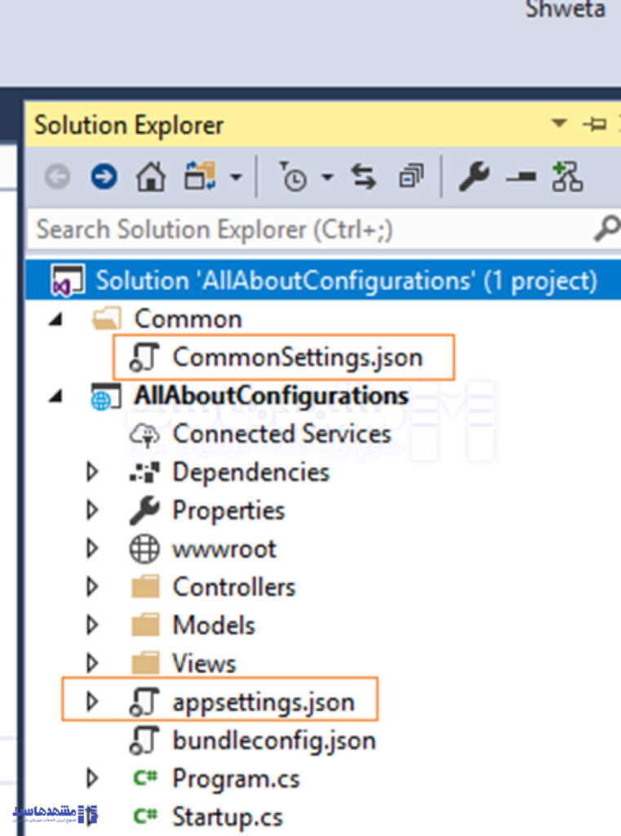Select Solution 'AllAboutConfigurations' root node
Viewport: 621px width, 836px height.
click(x=346, y=281)
